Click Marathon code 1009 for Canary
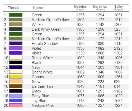 tap(100, 77)
